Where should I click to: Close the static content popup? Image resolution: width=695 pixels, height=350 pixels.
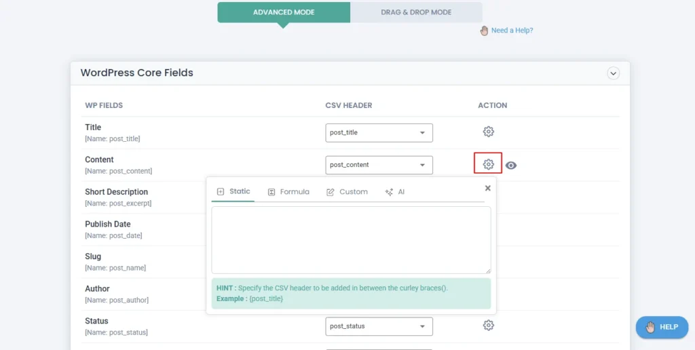[487, 189]
